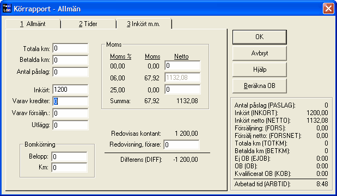Focus the Netto field for 25,00 moms
This screenshot has height=196, width=337.
(182, 90)
